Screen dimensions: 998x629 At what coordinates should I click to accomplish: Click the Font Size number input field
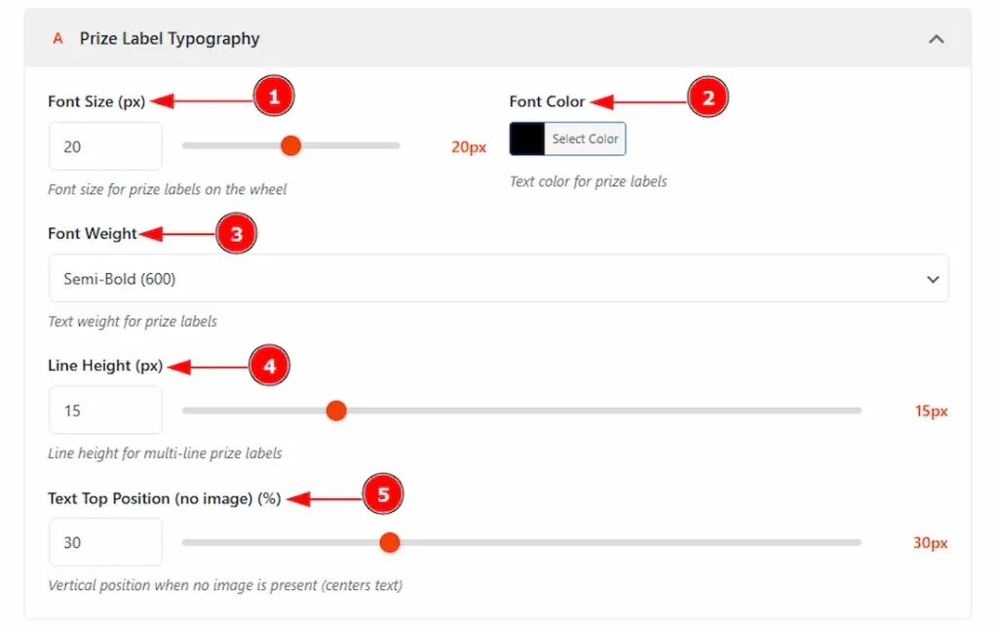click(105, 146)
